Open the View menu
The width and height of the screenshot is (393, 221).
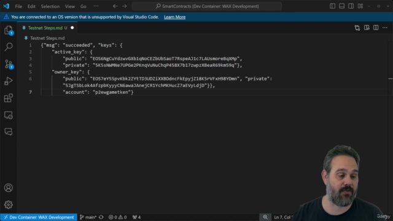(x=70, y=6)
